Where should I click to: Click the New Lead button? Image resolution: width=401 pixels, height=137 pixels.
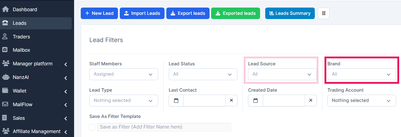click(99, 13)
